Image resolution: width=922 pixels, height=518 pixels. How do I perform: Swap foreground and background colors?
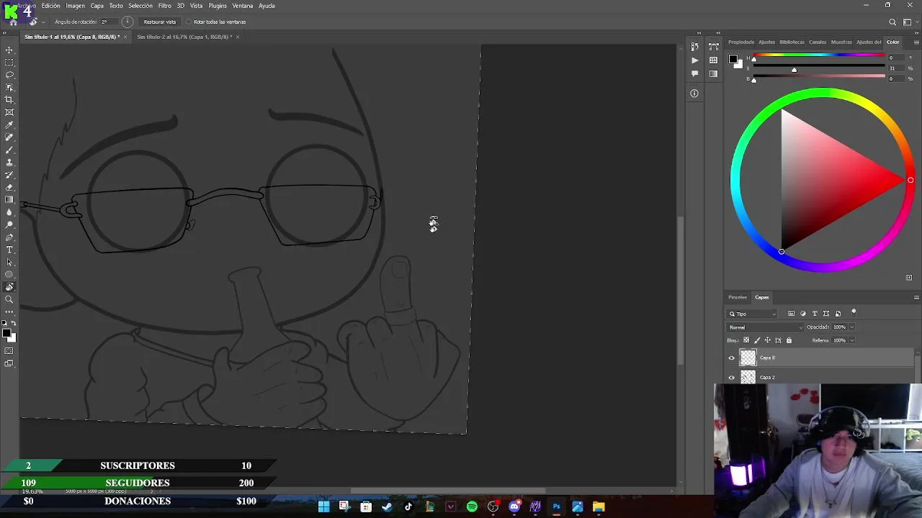coord(14,324)
